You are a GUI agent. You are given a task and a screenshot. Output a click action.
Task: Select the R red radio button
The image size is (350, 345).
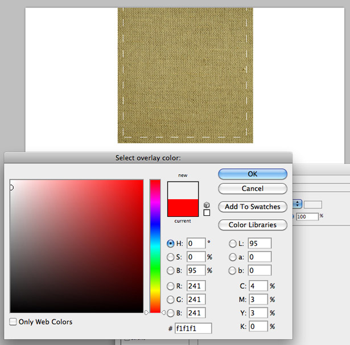170,286
